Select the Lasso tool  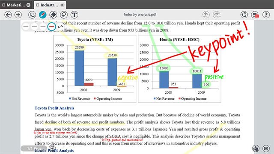[x=64, y=15]
